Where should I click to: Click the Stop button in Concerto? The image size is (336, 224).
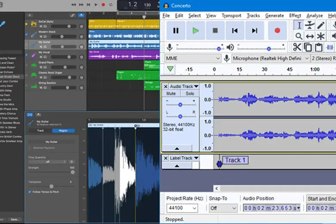click(x=215, y=31)
